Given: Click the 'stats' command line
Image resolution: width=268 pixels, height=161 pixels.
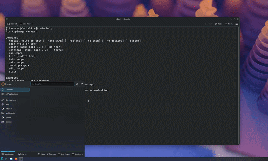Looking at the screenshot, I should click(x=13, y=72).
